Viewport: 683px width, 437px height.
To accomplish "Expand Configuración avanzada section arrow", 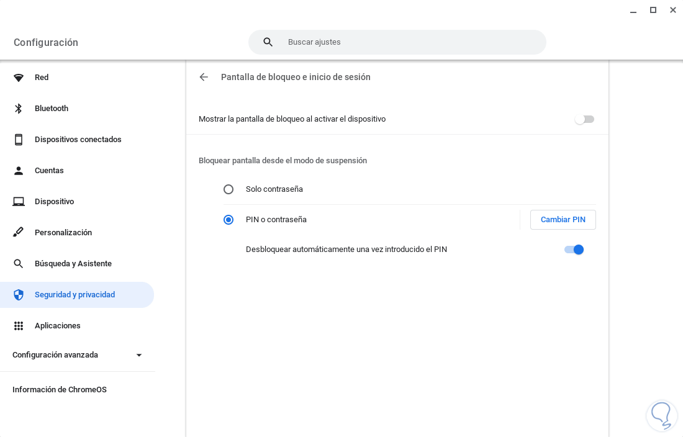I will tap(139, 355).
